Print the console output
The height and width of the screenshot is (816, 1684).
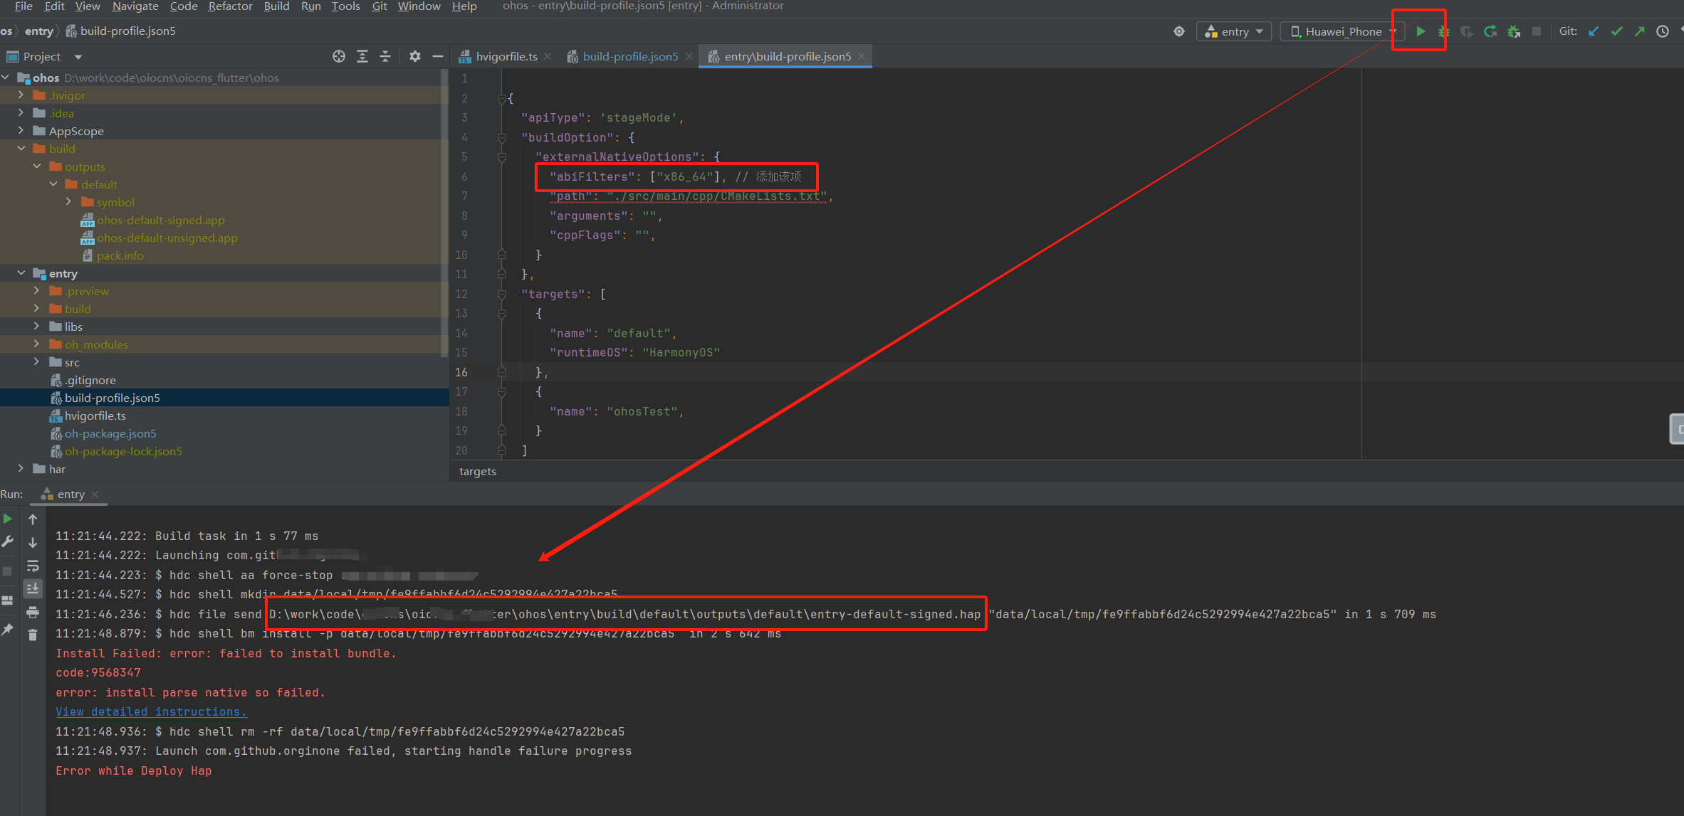[33, 612]
